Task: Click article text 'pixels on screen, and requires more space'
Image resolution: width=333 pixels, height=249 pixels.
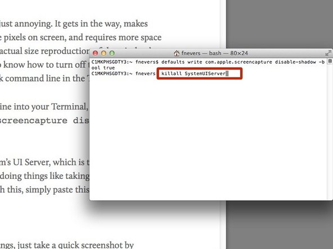Action: pos(83,38)
